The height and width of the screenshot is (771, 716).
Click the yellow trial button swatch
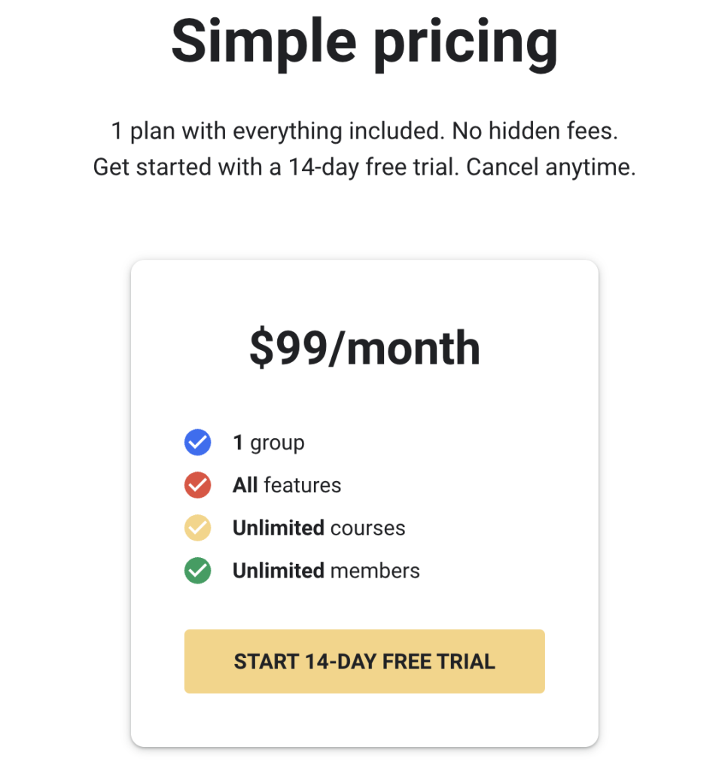(364, 661)
